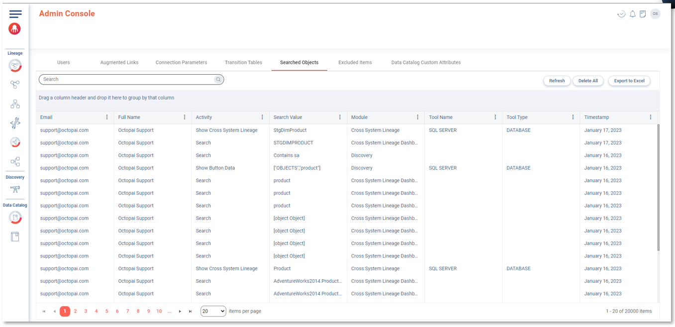
Task: Click the wrench and code icon in sidebar
Action: coord(15,123)
